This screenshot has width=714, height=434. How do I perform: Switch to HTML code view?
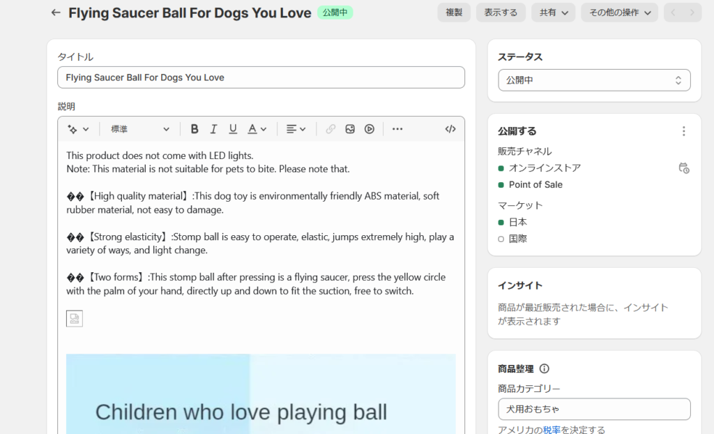tap(450, 129)
